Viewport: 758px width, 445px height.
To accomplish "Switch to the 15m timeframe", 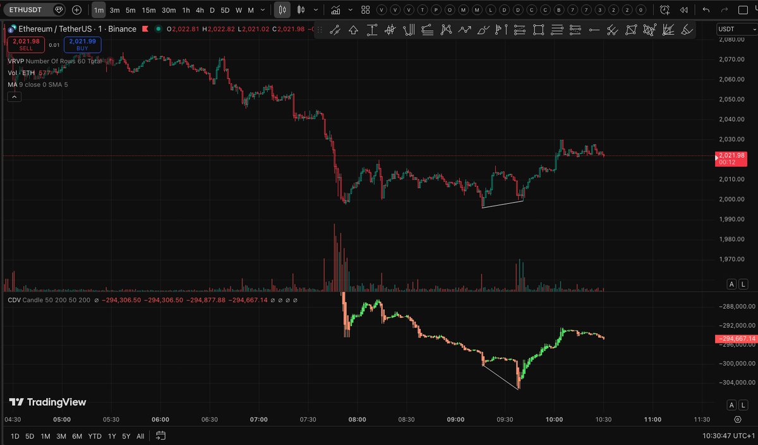I will click(x=148, y=10).
